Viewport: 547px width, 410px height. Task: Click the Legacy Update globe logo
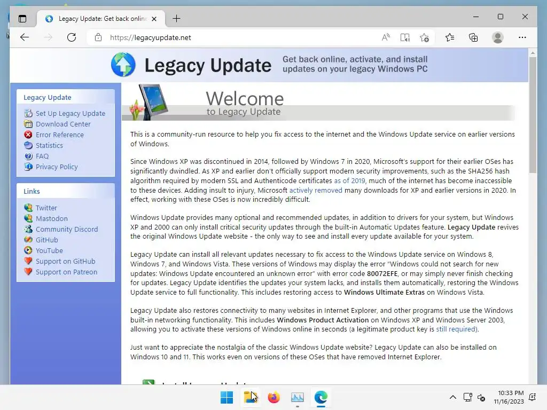123,65
